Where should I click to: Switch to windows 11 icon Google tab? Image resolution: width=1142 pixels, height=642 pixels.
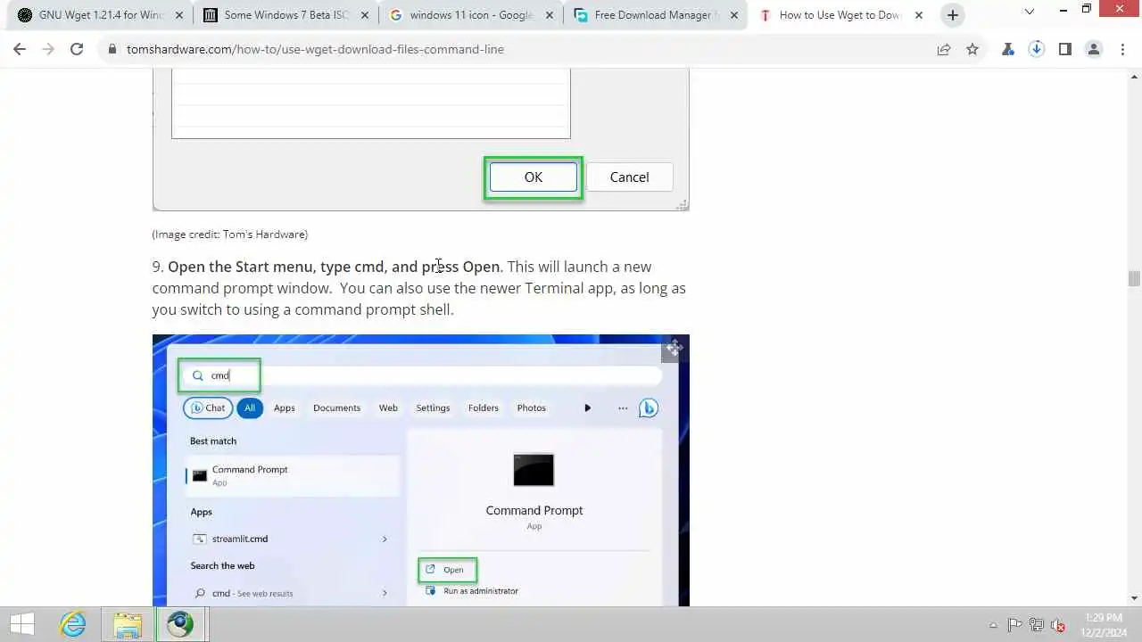[471, 15]
